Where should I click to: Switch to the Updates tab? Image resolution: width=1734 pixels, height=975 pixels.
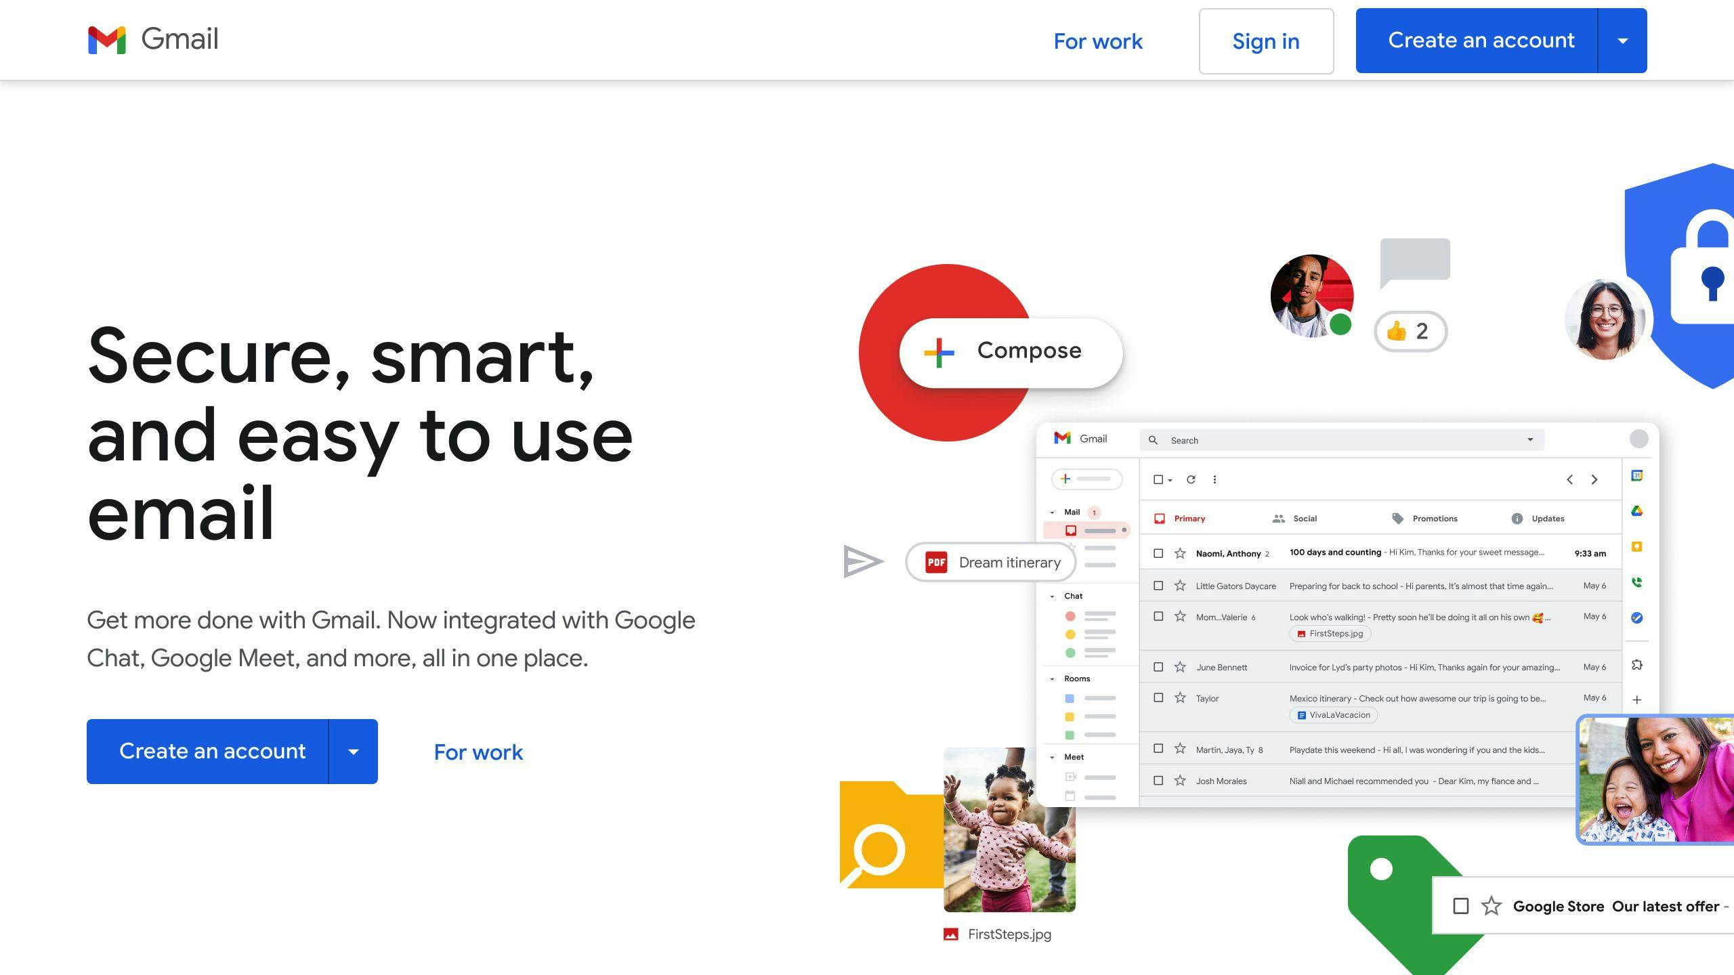click(x=1538, y=519)
